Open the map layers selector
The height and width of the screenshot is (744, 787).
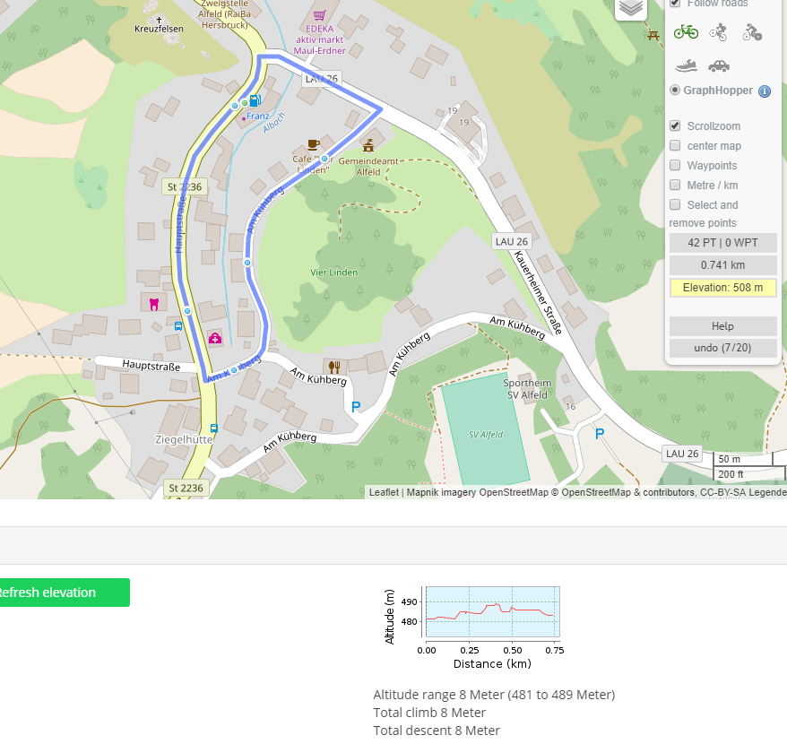631,8
